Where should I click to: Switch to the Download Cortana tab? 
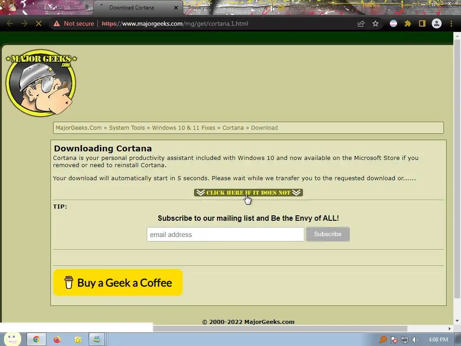[131, 8]
